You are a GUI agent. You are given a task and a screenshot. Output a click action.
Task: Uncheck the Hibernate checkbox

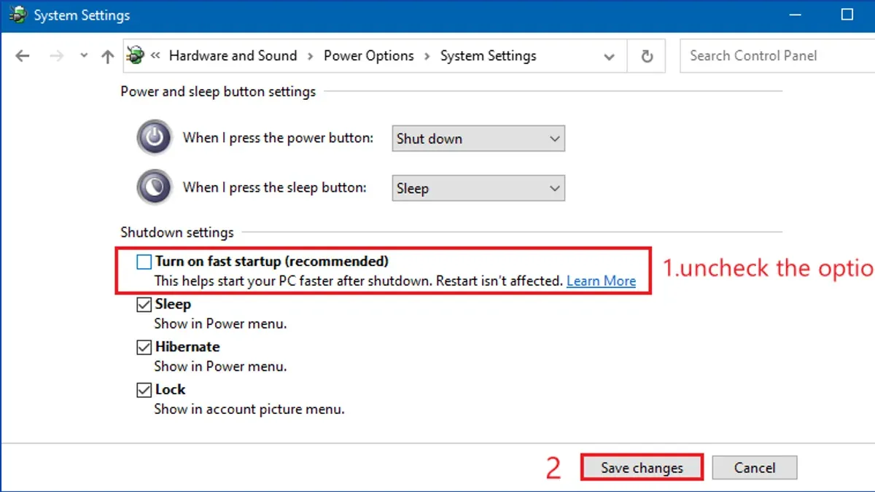click(144, 348)
